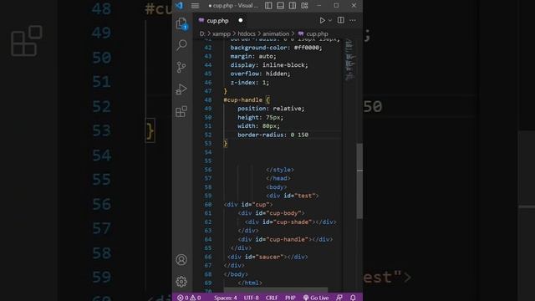Image resolution: width=535 pixels, height=301 pixels.
Task: Split the editor to the right
Action: (340, 20)
